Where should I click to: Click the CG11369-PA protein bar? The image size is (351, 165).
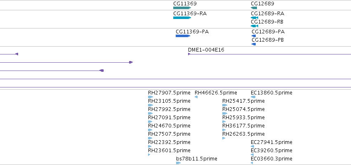(x=183, y=36)
